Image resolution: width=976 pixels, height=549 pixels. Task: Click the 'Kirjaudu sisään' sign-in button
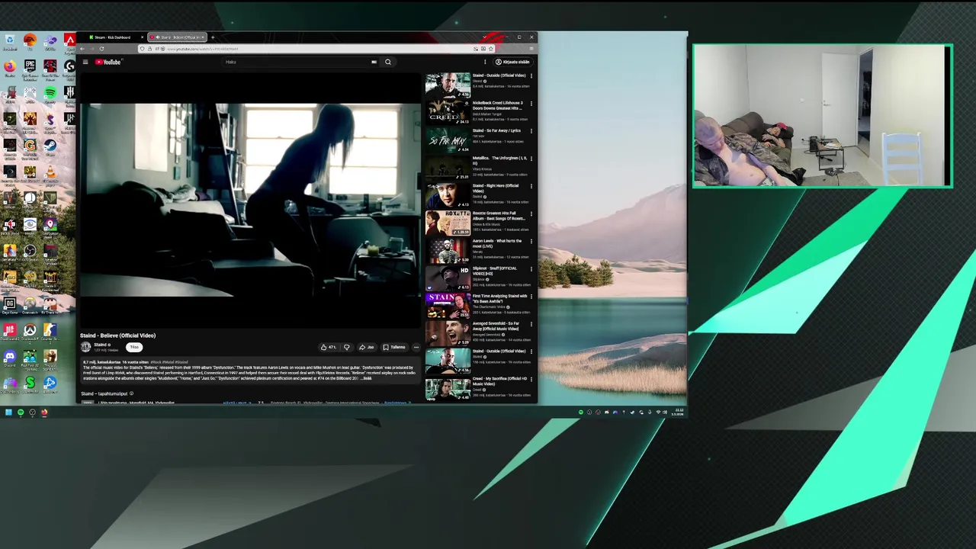tap(512, 62)
